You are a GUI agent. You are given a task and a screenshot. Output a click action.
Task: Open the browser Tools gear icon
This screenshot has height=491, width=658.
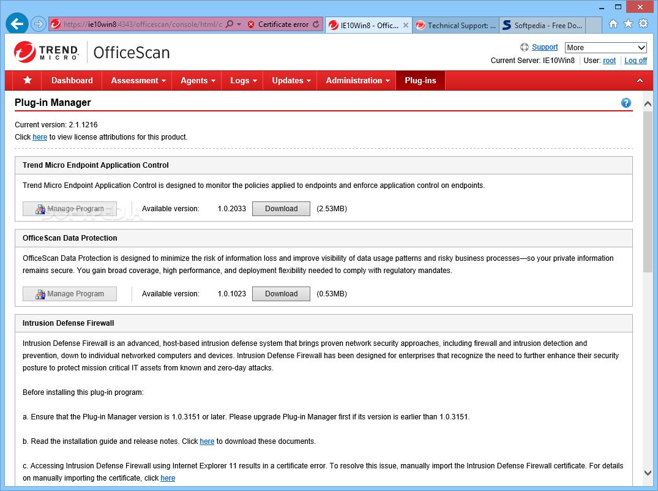(x=643, y=24)
